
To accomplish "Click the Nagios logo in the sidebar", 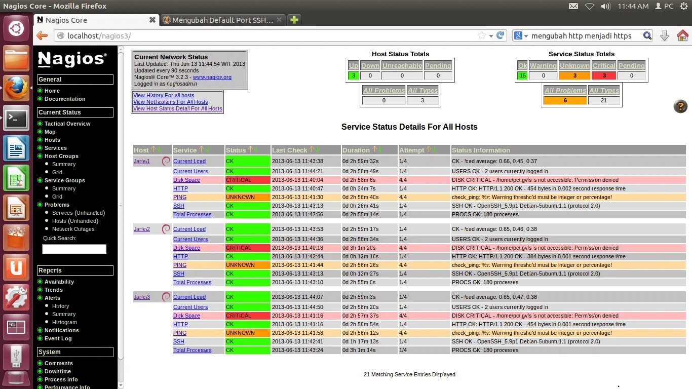I will (x=71, y=60).
